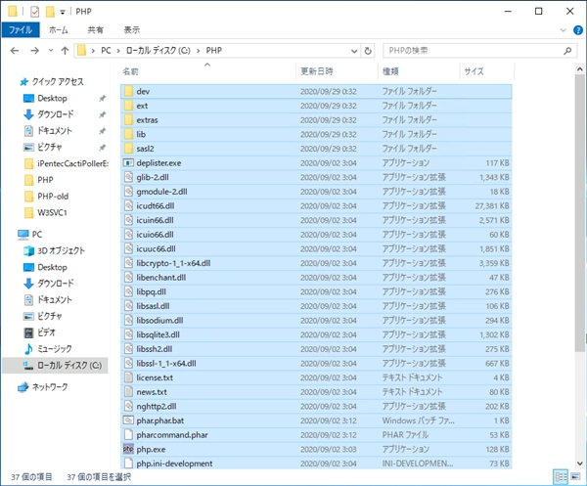The width and height of the screenshot is (587, 486).
Task: Select the php.exe file icon
Action: pyautogui.click(x=128, y=449)
